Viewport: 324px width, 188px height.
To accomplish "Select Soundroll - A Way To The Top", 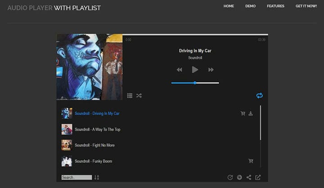I will coord(98,130).
